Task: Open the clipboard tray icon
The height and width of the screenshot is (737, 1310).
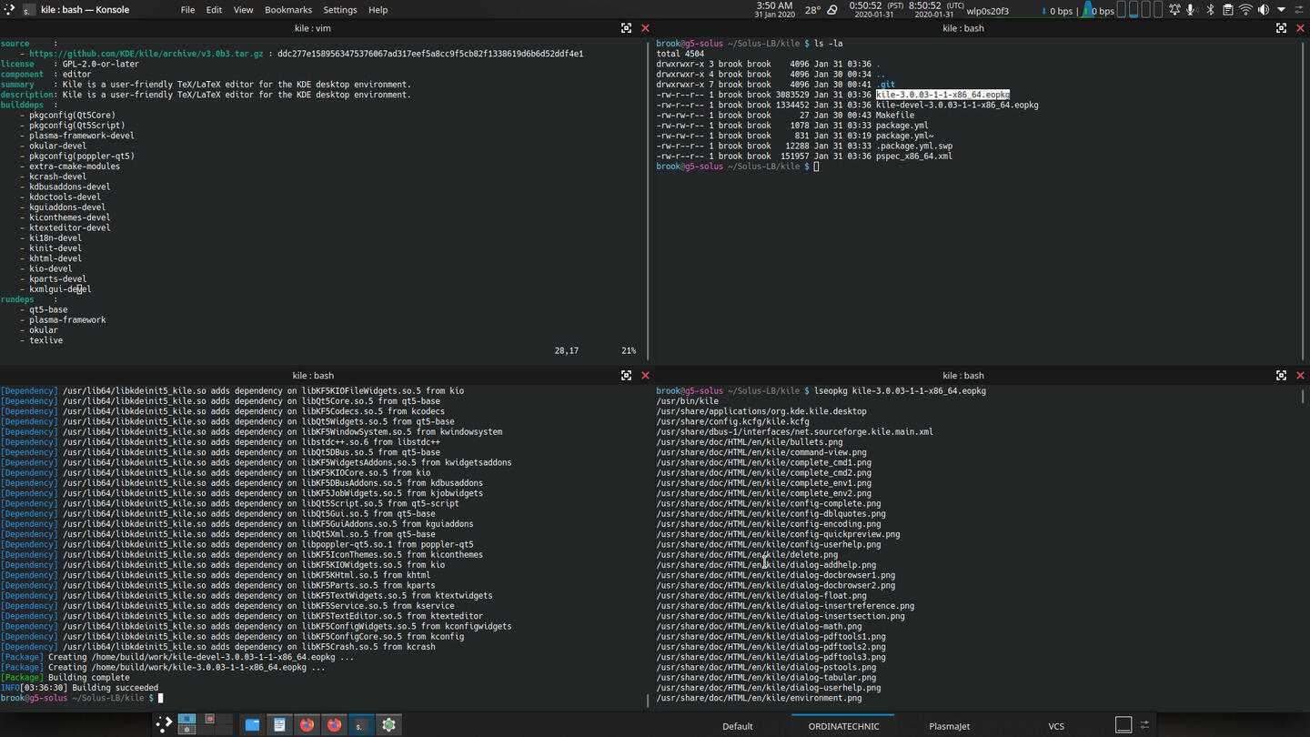Action: [x=1227, y=10]
